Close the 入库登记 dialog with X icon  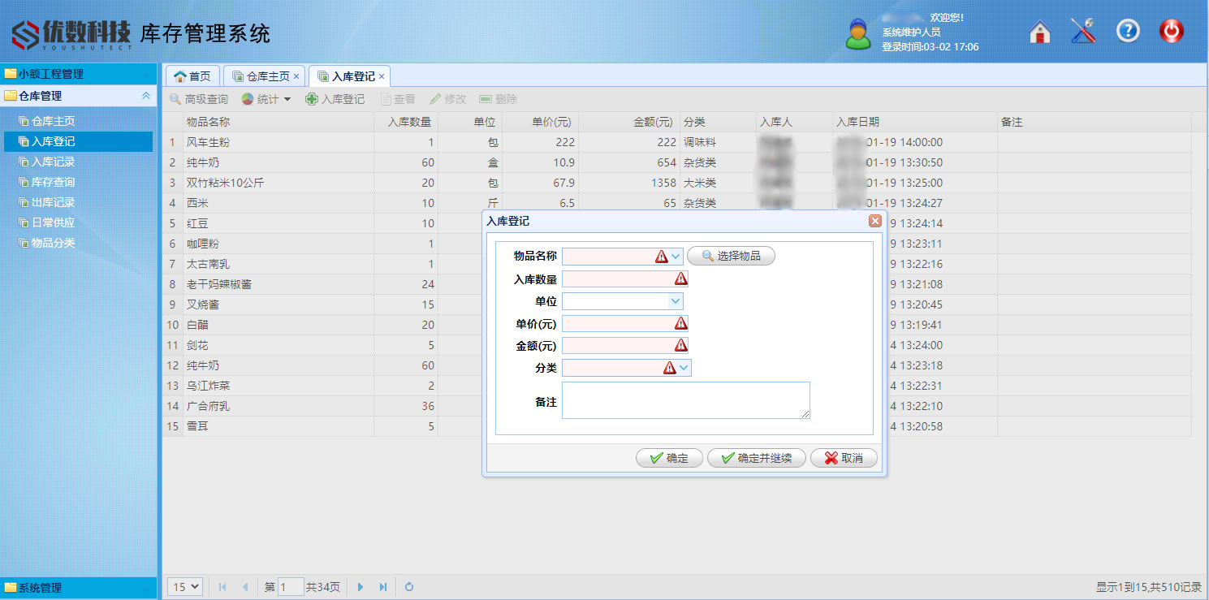click(x=874, y=221)
